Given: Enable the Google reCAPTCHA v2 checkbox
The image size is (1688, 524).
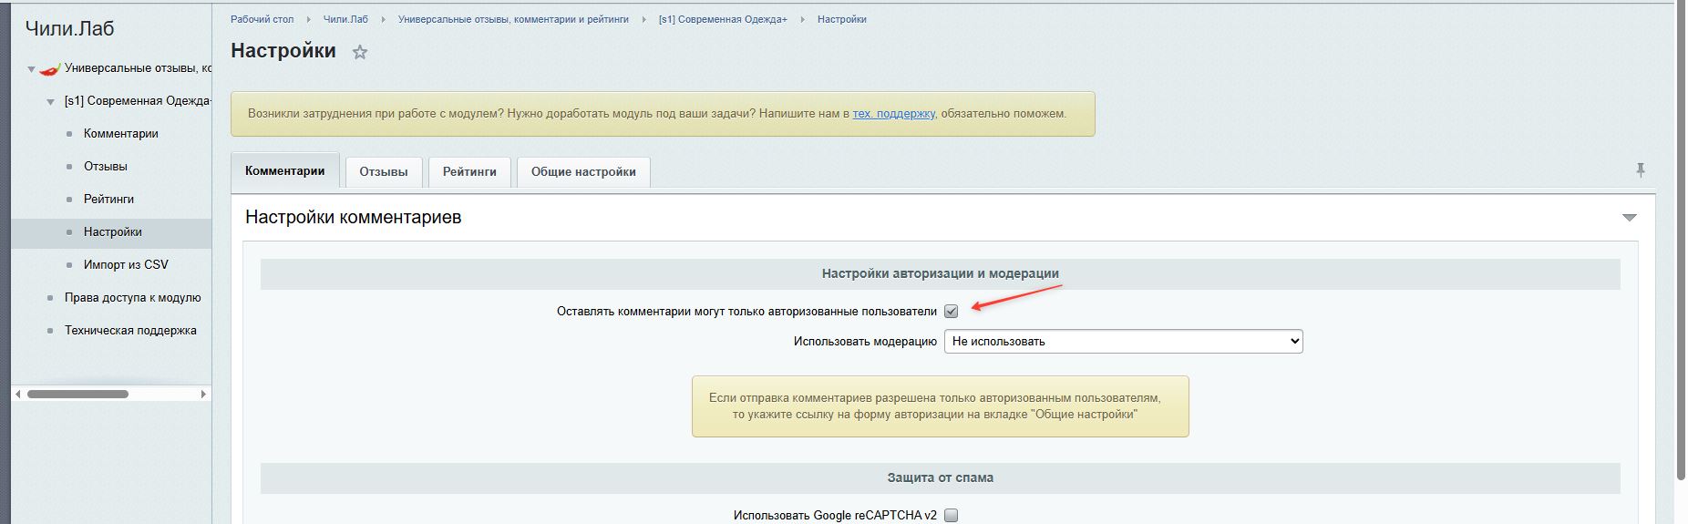Looking at the screenshot, I should point(951,515).
